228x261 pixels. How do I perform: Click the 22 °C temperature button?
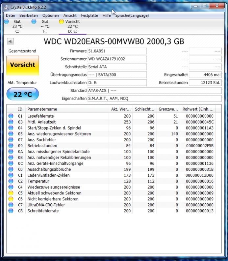pos(23,94)
